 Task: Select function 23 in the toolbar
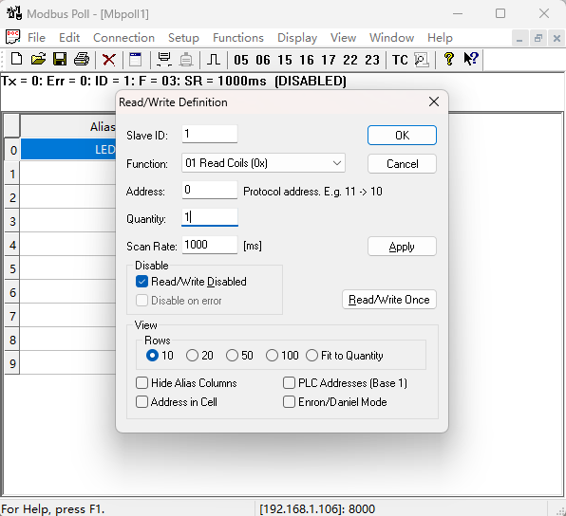(x=372, y=60)
